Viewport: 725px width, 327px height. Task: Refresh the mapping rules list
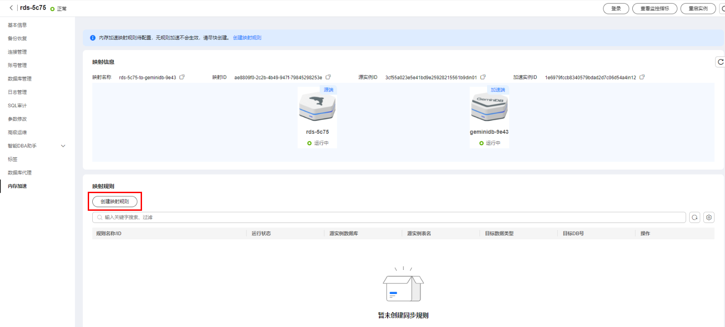coord(695,218)
